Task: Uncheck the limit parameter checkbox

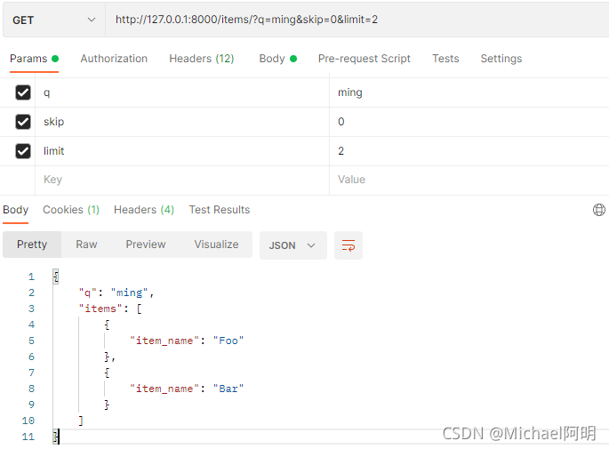Action: (x=23, y=150)
